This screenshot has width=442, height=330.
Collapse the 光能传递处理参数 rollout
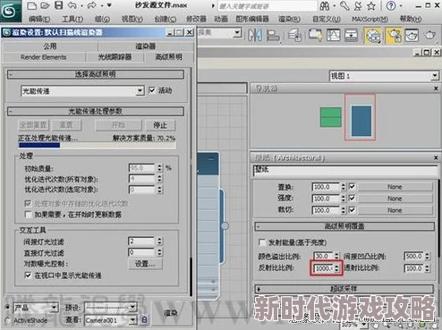pyautogui.click(x=96, y=111)
